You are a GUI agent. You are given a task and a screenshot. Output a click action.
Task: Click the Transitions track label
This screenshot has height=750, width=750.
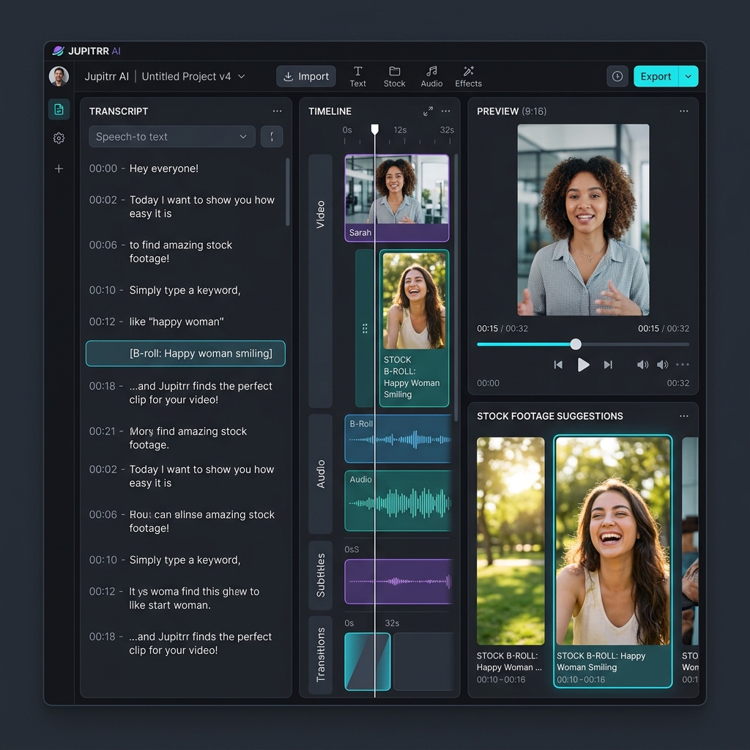click(321, 655)
